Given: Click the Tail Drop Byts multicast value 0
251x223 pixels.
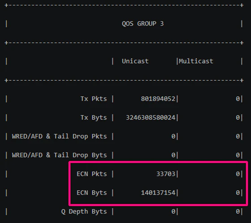Looking at the screenshot, I should [238, 155].
